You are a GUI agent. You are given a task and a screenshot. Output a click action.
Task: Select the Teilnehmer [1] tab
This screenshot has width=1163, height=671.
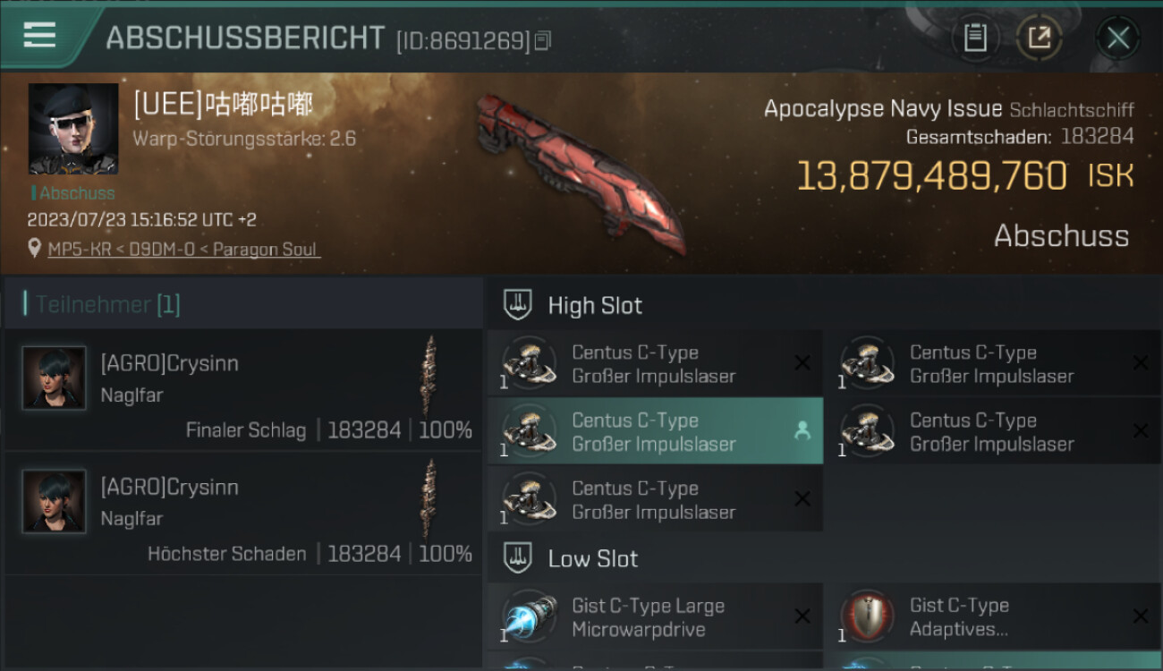coord(107,305)
